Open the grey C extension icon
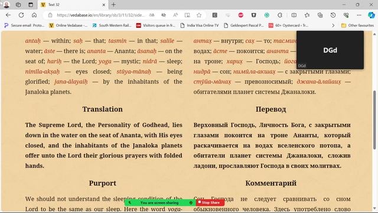This screenshot has width=378, height=213. point(214,15)
